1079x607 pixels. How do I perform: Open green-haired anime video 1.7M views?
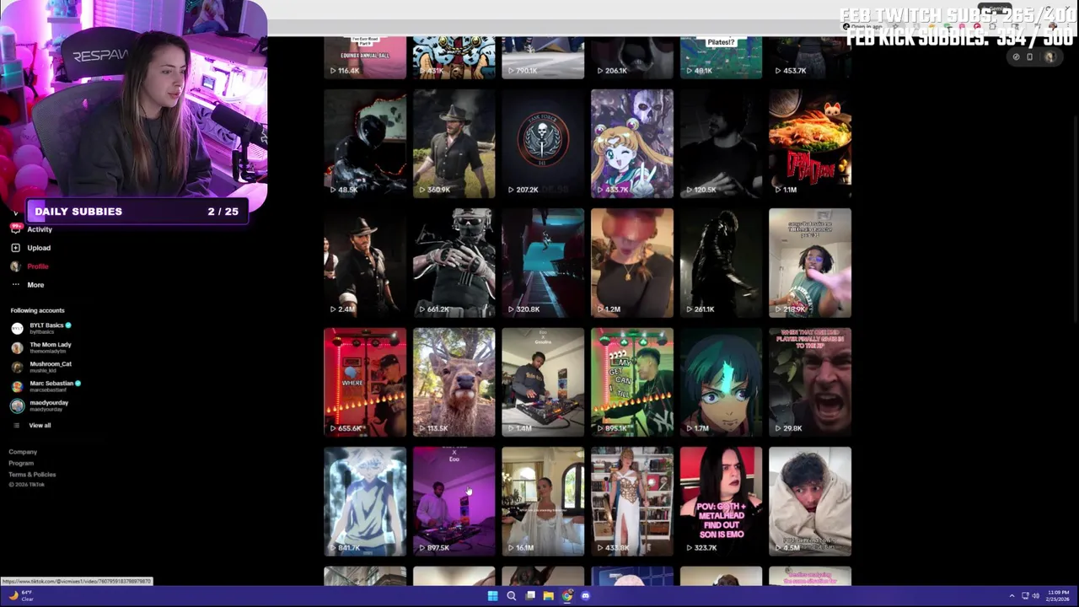pyautogui.click(x=721, y=382)
